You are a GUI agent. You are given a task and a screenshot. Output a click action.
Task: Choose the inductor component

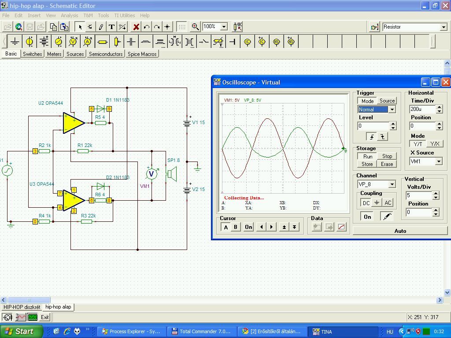pyautogui.click(x=146, y=42)
